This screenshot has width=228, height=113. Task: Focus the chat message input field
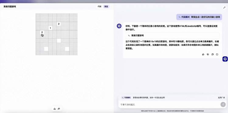169,104
